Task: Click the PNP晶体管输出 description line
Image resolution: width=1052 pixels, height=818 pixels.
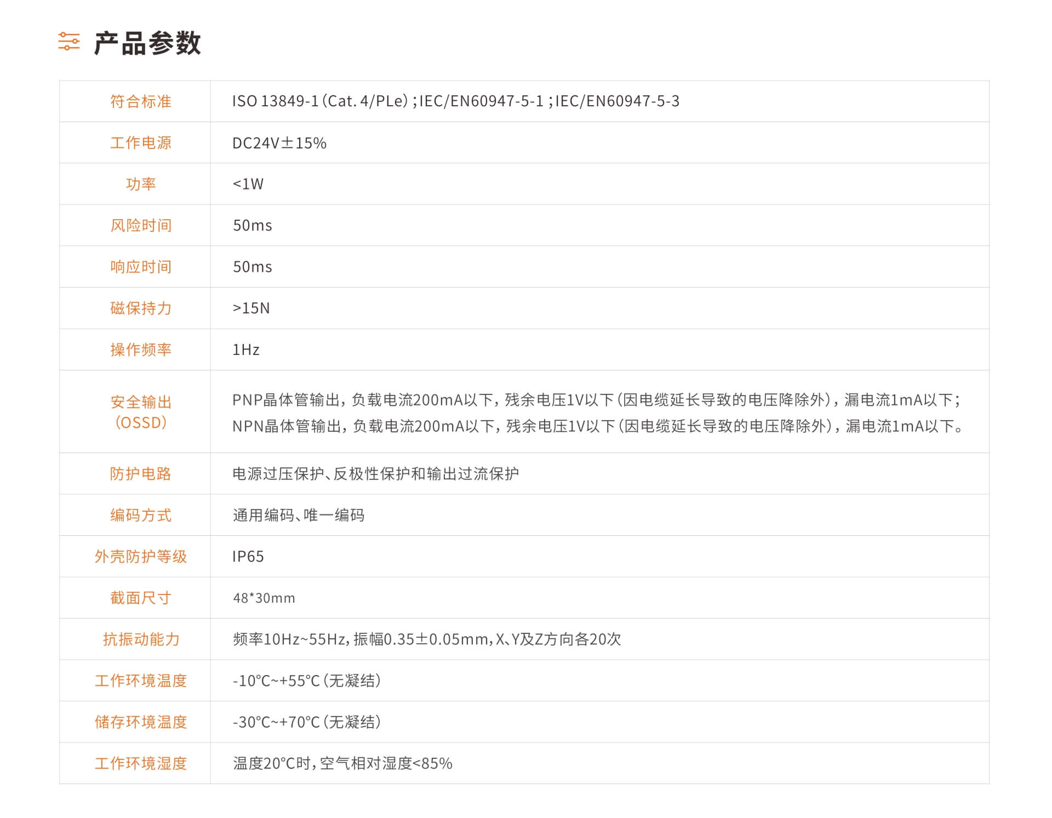Action: click(596, 400)
